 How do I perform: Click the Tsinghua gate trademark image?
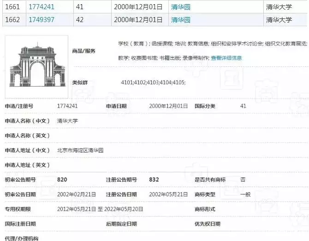(x=36, y=67)
